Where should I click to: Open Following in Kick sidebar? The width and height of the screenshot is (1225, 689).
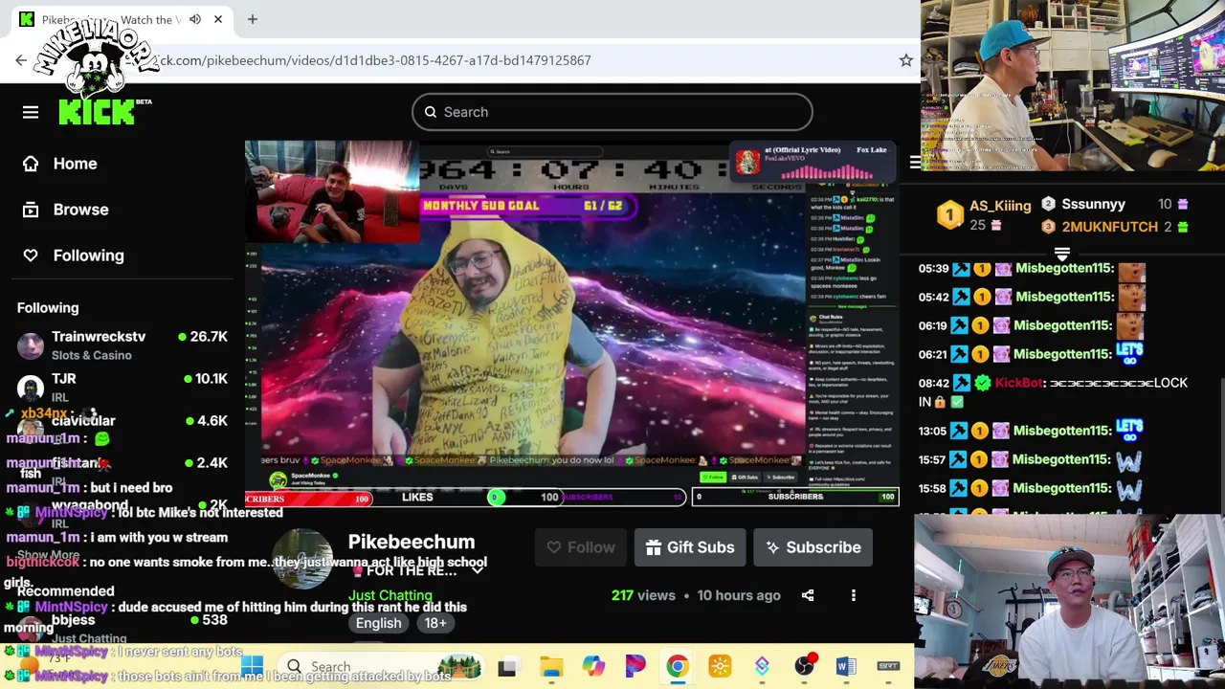(74, 256)
